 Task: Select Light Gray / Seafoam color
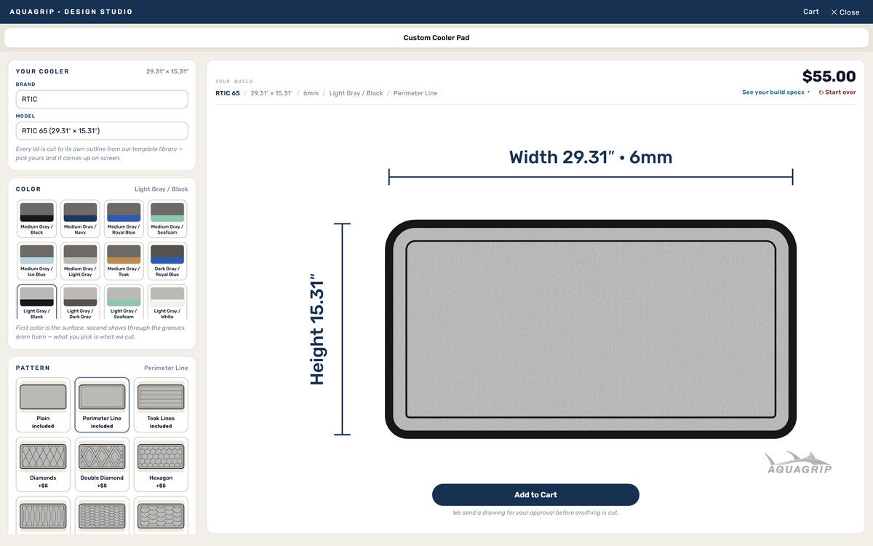(x=124, y=302)
